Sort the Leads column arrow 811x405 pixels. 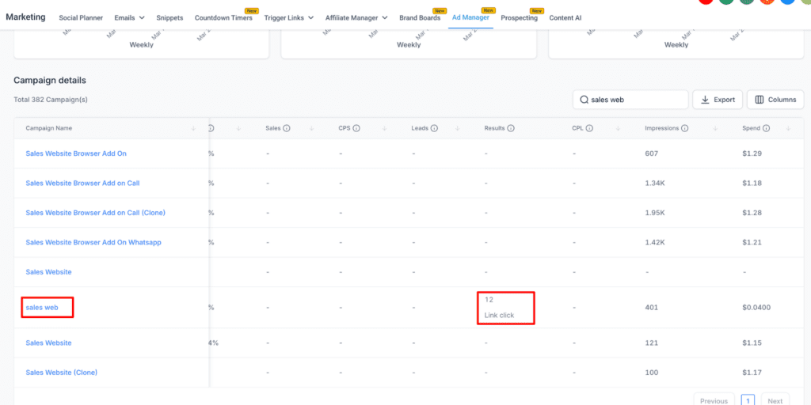click(457, 128)
